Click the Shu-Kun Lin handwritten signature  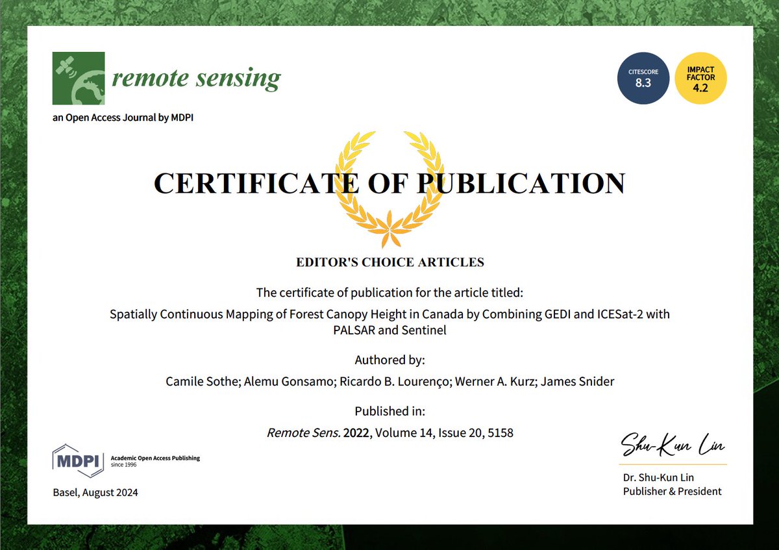click(x=673, y=445)
